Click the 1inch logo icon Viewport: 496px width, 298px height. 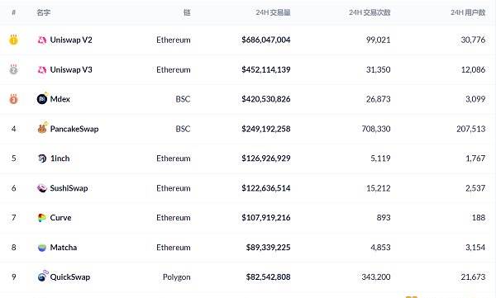(x=42, y=158)
